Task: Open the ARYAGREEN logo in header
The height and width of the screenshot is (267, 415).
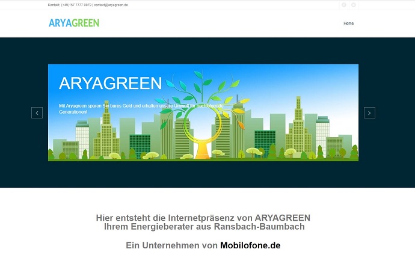Action: (74, 23)
